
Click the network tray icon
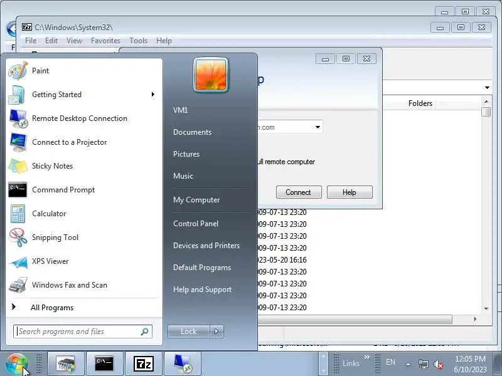coord(424,364)
